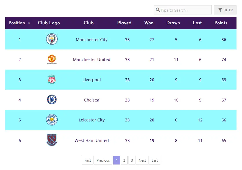Go to page 3 of the table

(132, 160)
